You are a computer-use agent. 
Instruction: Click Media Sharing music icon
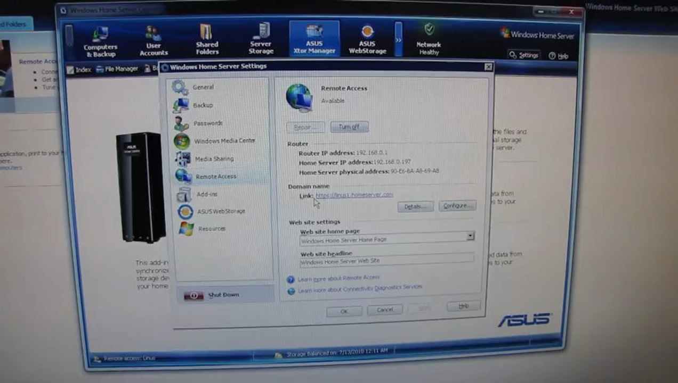click(x=183, y=159)
